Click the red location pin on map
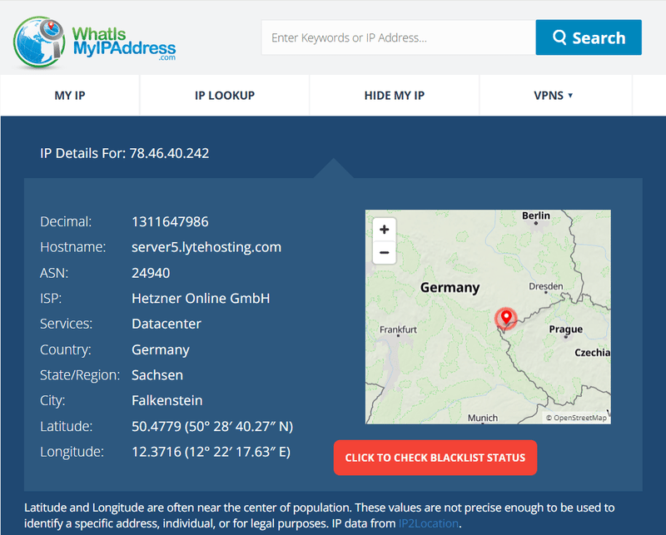 (506, 318)
